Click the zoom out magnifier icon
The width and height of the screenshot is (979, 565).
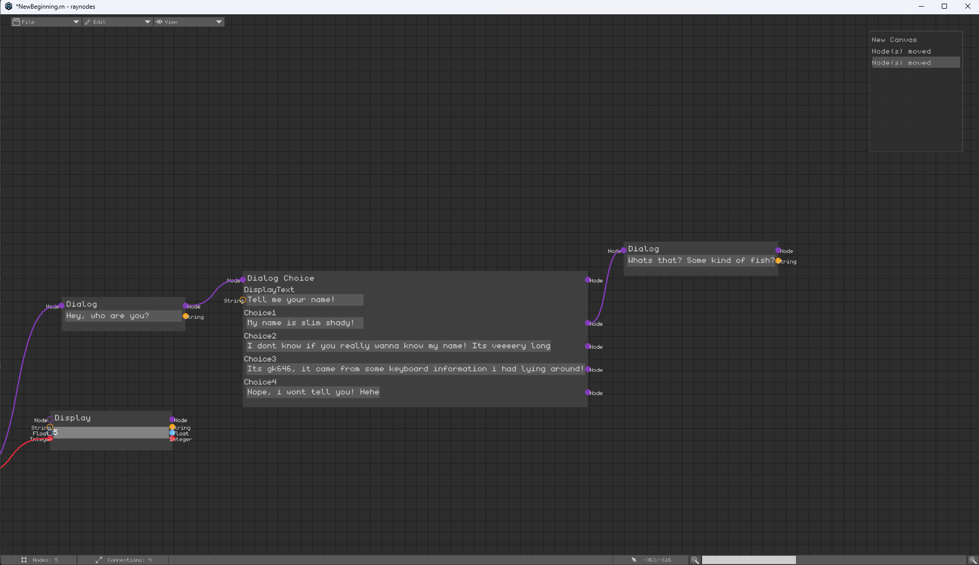(x=694, y=560)
